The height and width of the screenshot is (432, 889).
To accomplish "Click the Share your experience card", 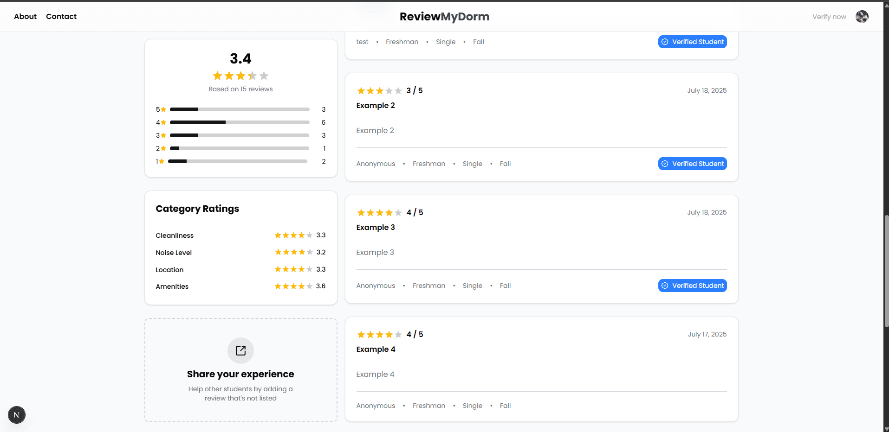I will [240, 370].
